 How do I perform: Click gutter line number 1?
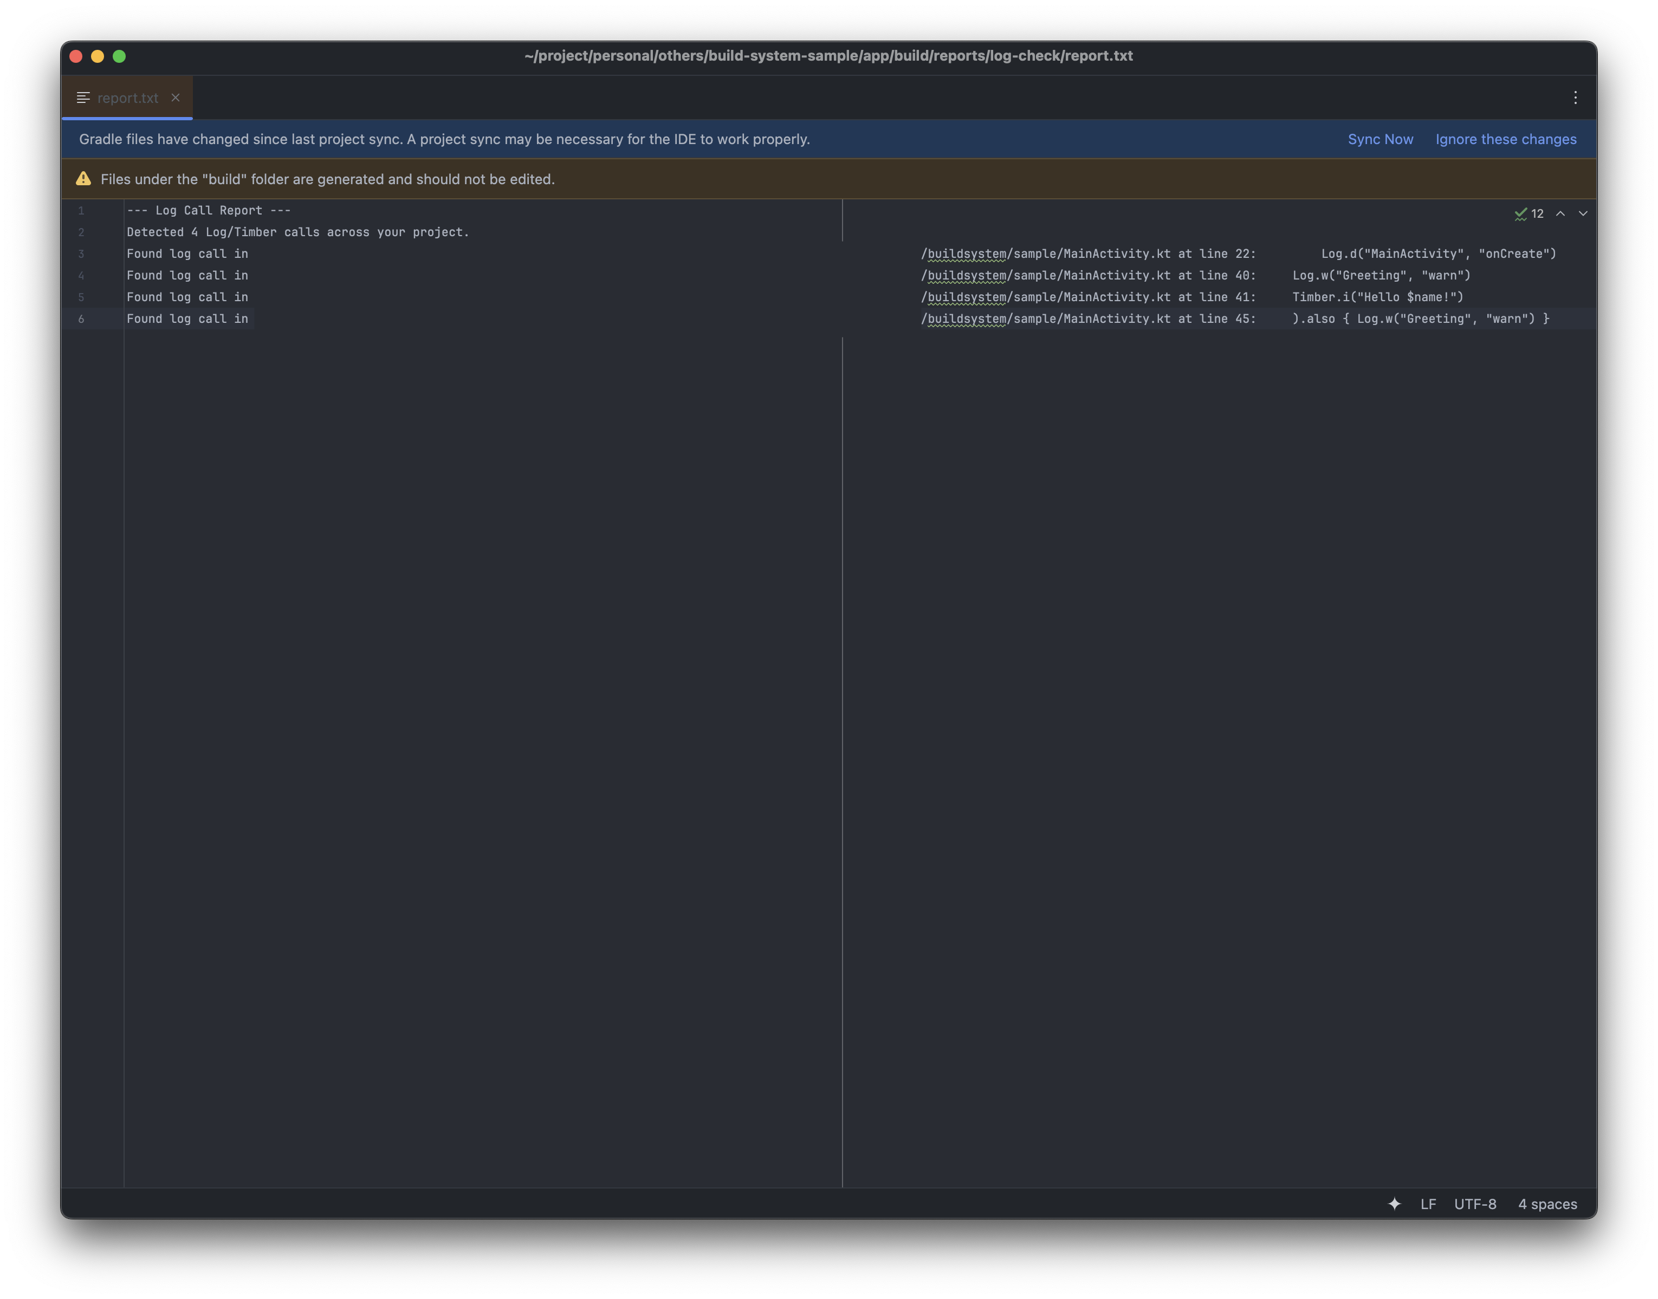[81, 211]
